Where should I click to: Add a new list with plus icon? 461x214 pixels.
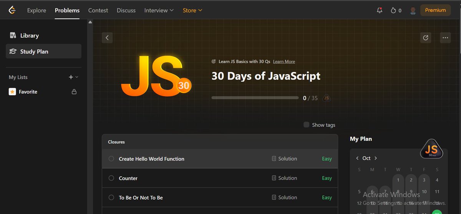coord(71,77)
